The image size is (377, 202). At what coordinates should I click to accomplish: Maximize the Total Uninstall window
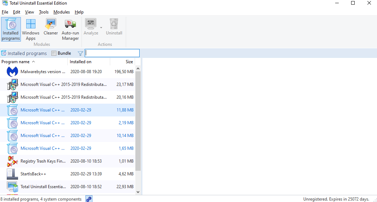point(353,3)
